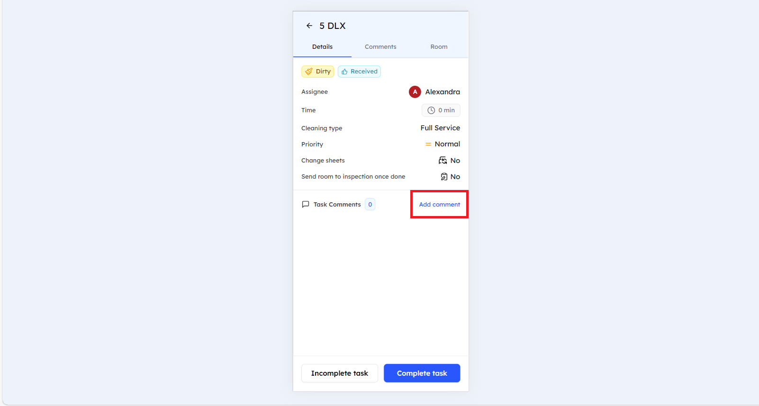
Task: Click the speech bubble Task Comments icon
Action: (306, 205)
